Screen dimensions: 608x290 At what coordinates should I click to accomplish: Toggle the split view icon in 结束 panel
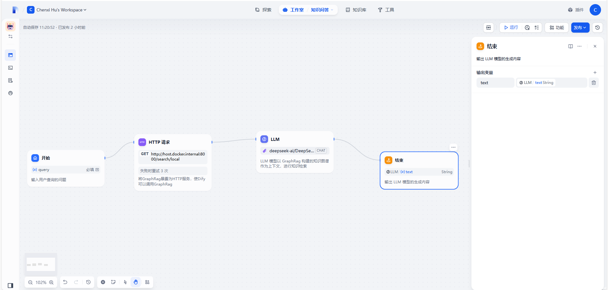click(x=571, y=46)
